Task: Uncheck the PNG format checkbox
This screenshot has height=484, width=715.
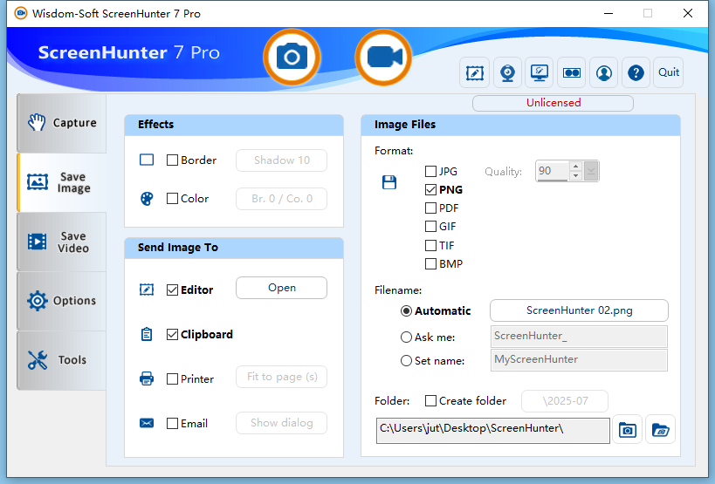Action: (430, 189)
